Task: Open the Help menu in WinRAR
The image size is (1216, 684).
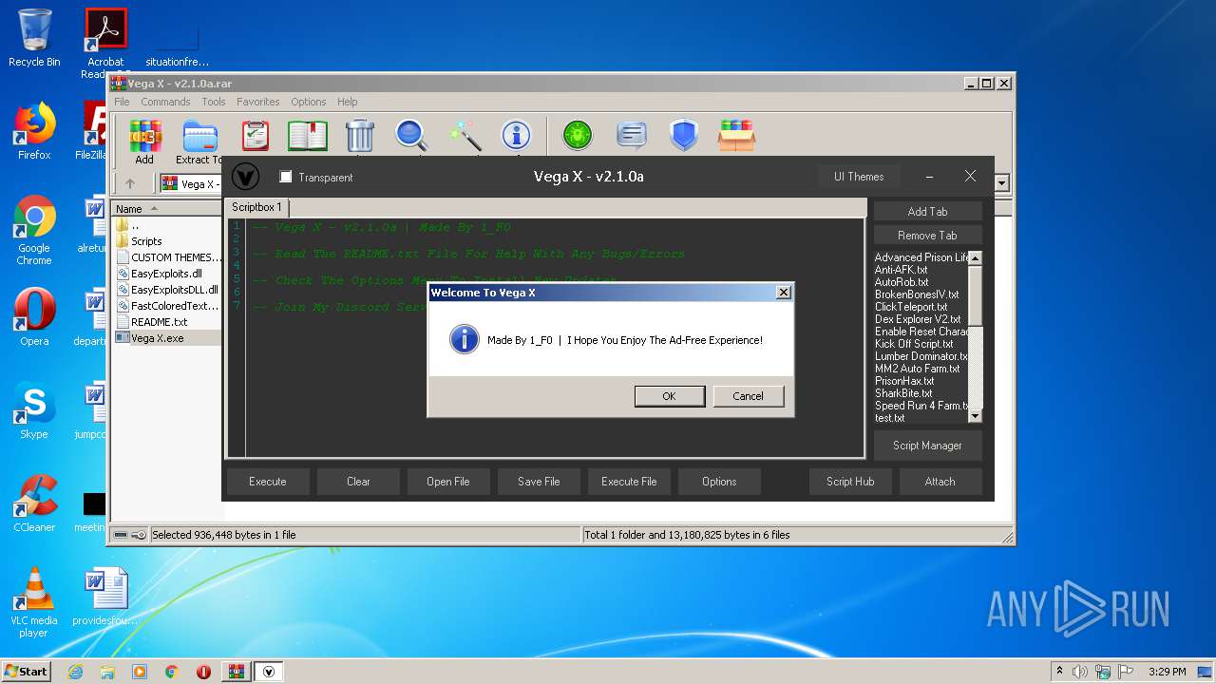Action: click(x=348, y=102)
